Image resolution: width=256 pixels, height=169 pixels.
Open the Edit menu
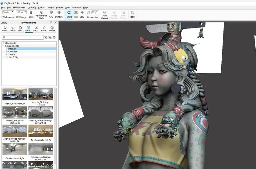pos(9,8)
